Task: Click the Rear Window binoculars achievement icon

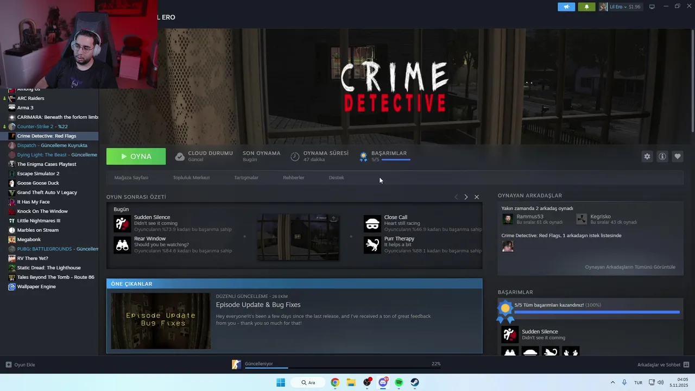Action: [122, 245]
